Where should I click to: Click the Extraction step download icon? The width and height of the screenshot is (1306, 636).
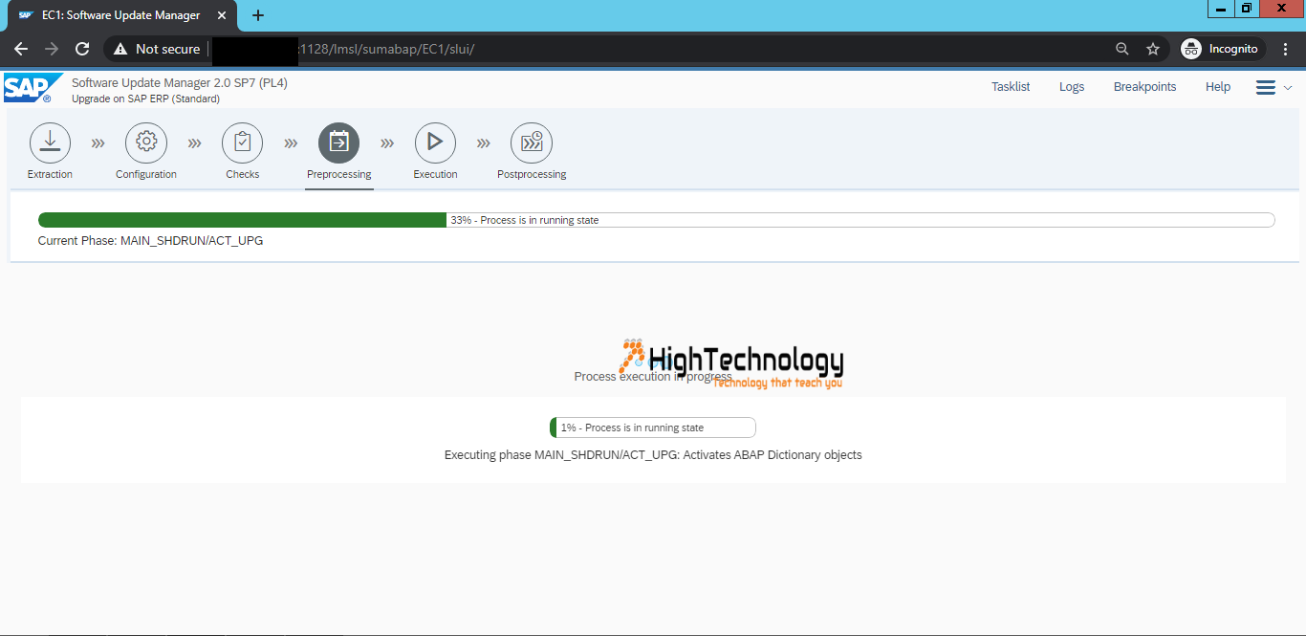(51, 143)
